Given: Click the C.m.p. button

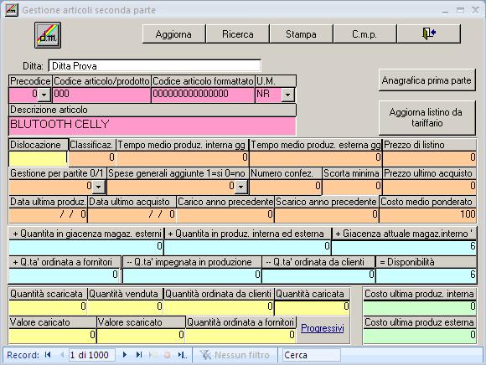Looking at the screenshot, I should (x=364, y=33).
